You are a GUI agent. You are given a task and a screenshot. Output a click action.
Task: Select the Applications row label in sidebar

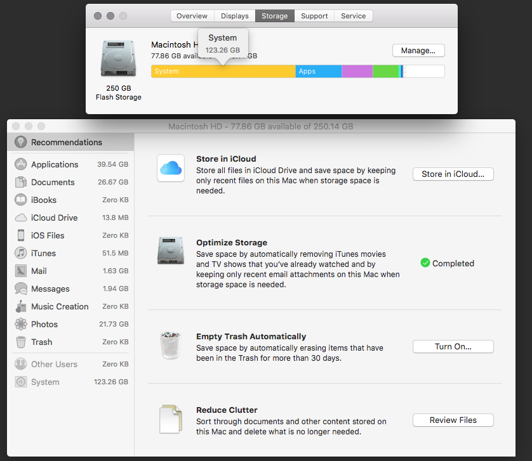click(55, 164)
